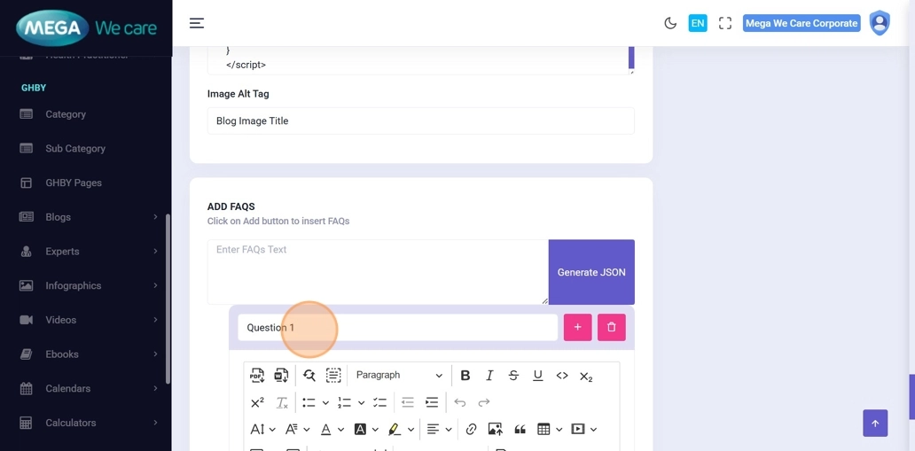Viewport: 915px width, 451px height.
Task: Insert a block quote
Action: tap(520, 430)
